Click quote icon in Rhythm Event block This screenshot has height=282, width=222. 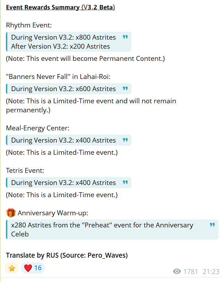tap(125, 37)
